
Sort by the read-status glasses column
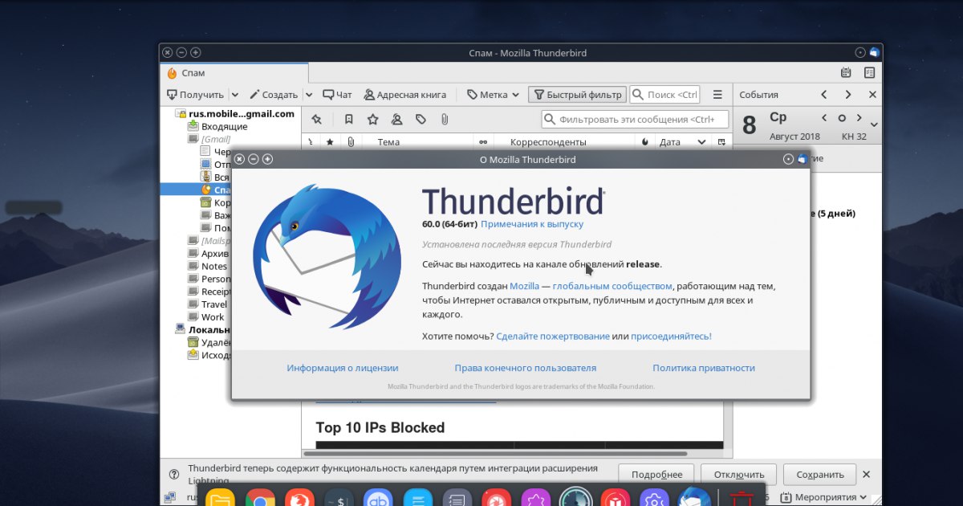tap(482, 142)
